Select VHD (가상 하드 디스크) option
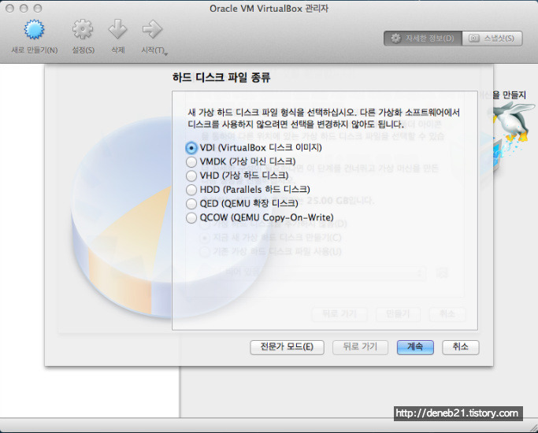The width and height of the screenshot is (538, 433). 191,176
